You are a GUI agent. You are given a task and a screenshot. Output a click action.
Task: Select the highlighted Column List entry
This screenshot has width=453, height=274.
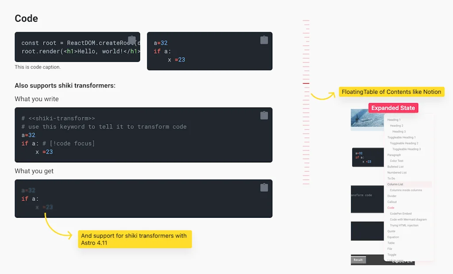395,184
